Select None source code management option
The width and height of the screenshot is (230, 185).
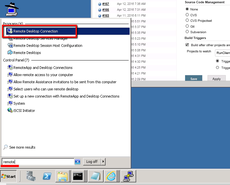pyautogui.click(x=187, y=9)
